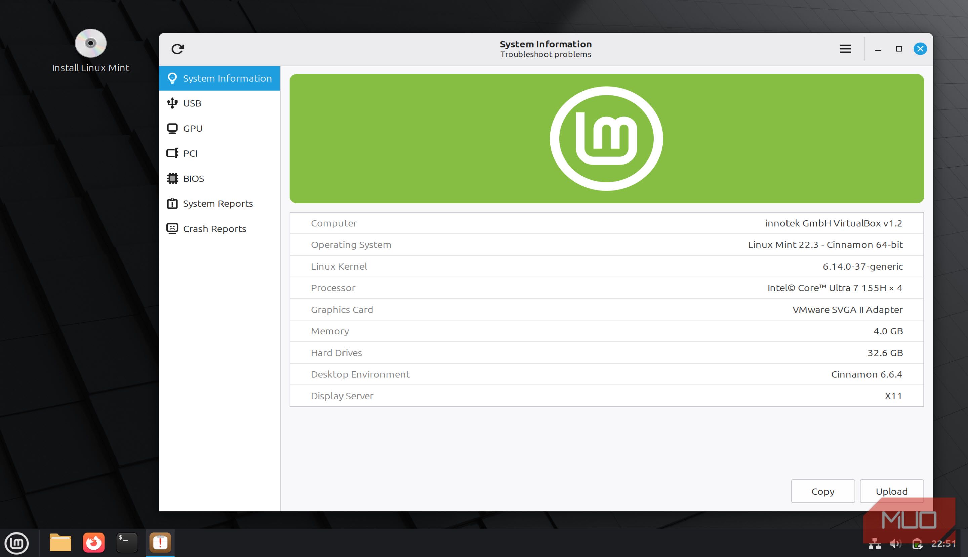The image size is (968, 557).
Task: Click the 'Display Server' row label
Action: tap(342, 396)
